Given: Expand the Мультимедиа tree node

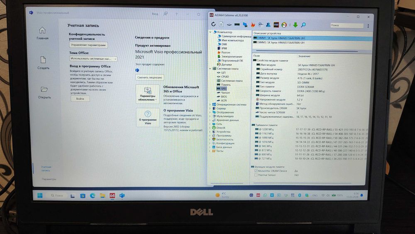Looking at the screenshot, I should [x=210, y=116].
